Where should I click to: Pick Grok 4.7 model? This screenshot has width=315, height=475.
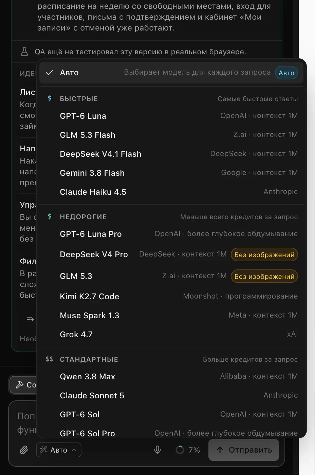pos(171,335)
